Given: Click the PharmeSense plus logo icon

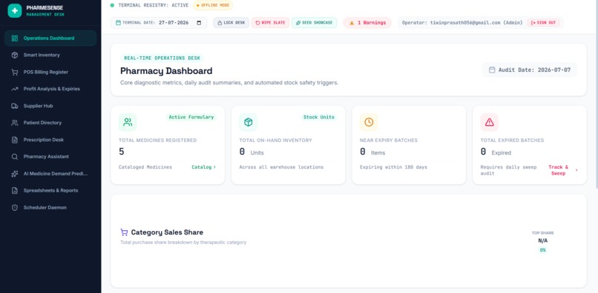Looking at the screenshot, I should coord(15,10).
